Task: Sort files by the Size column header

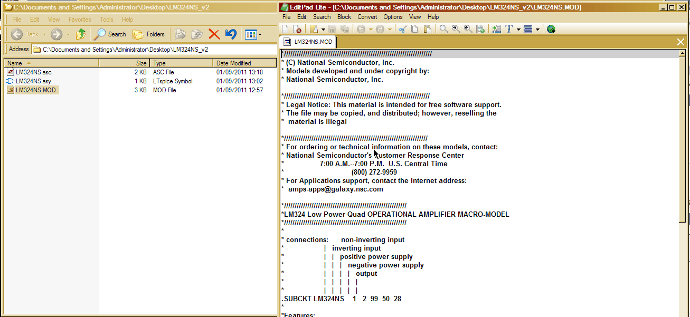Action: pos(124,63)
